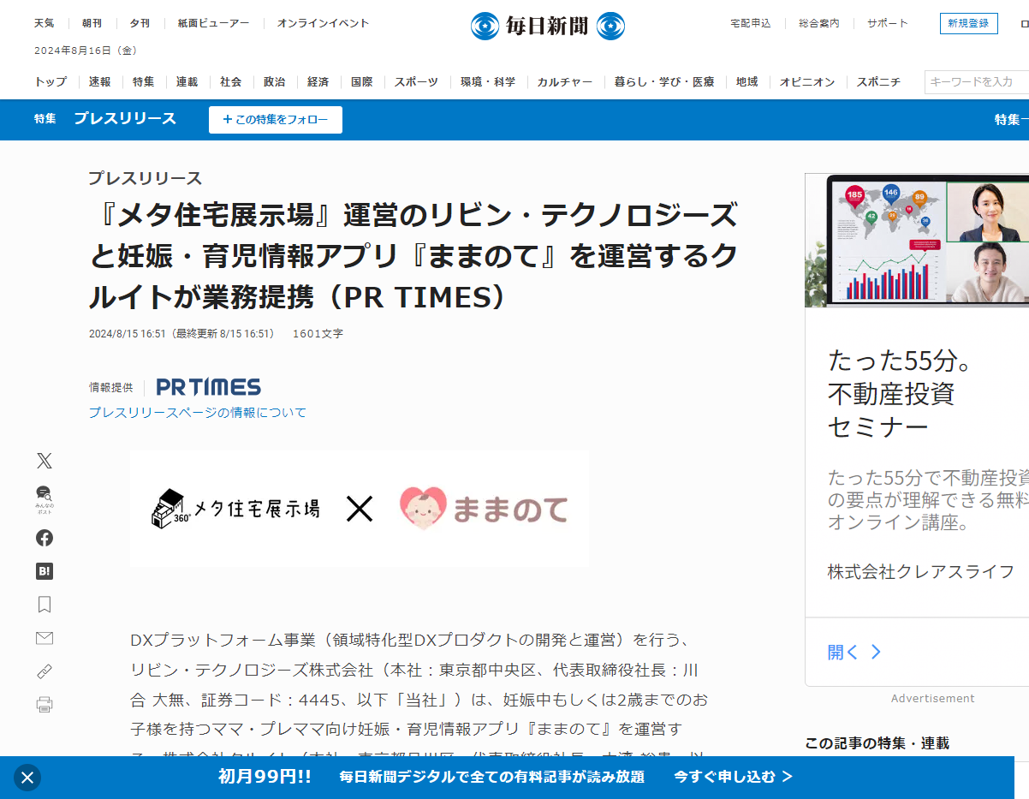
Task: Open the 夕刊 edition link
Action: coord(140,23)
